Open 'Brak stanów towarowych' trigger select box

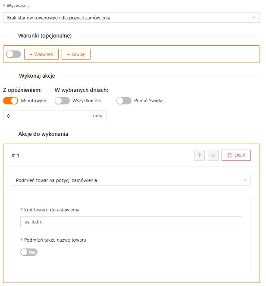pos(129,18)
